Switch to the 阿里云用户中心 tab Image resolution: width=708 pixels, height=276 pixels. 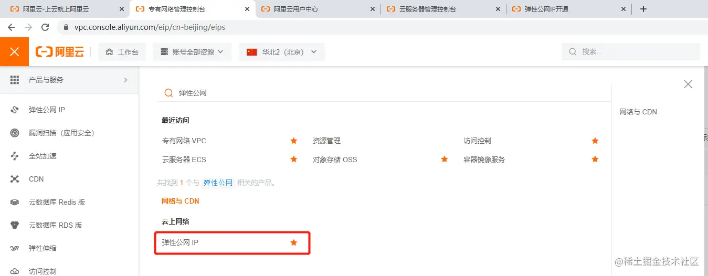(318, 9)
